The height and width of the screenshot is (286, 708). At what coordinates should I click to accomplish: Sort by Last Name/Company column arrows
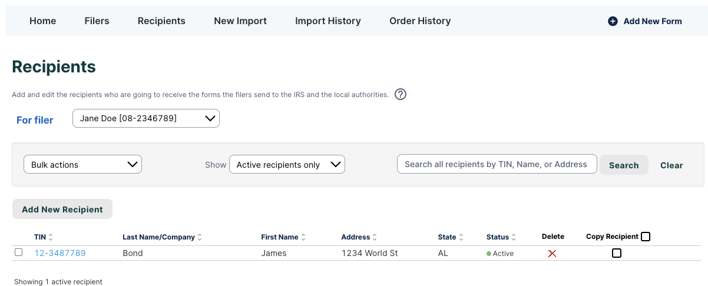coord(200,237)
